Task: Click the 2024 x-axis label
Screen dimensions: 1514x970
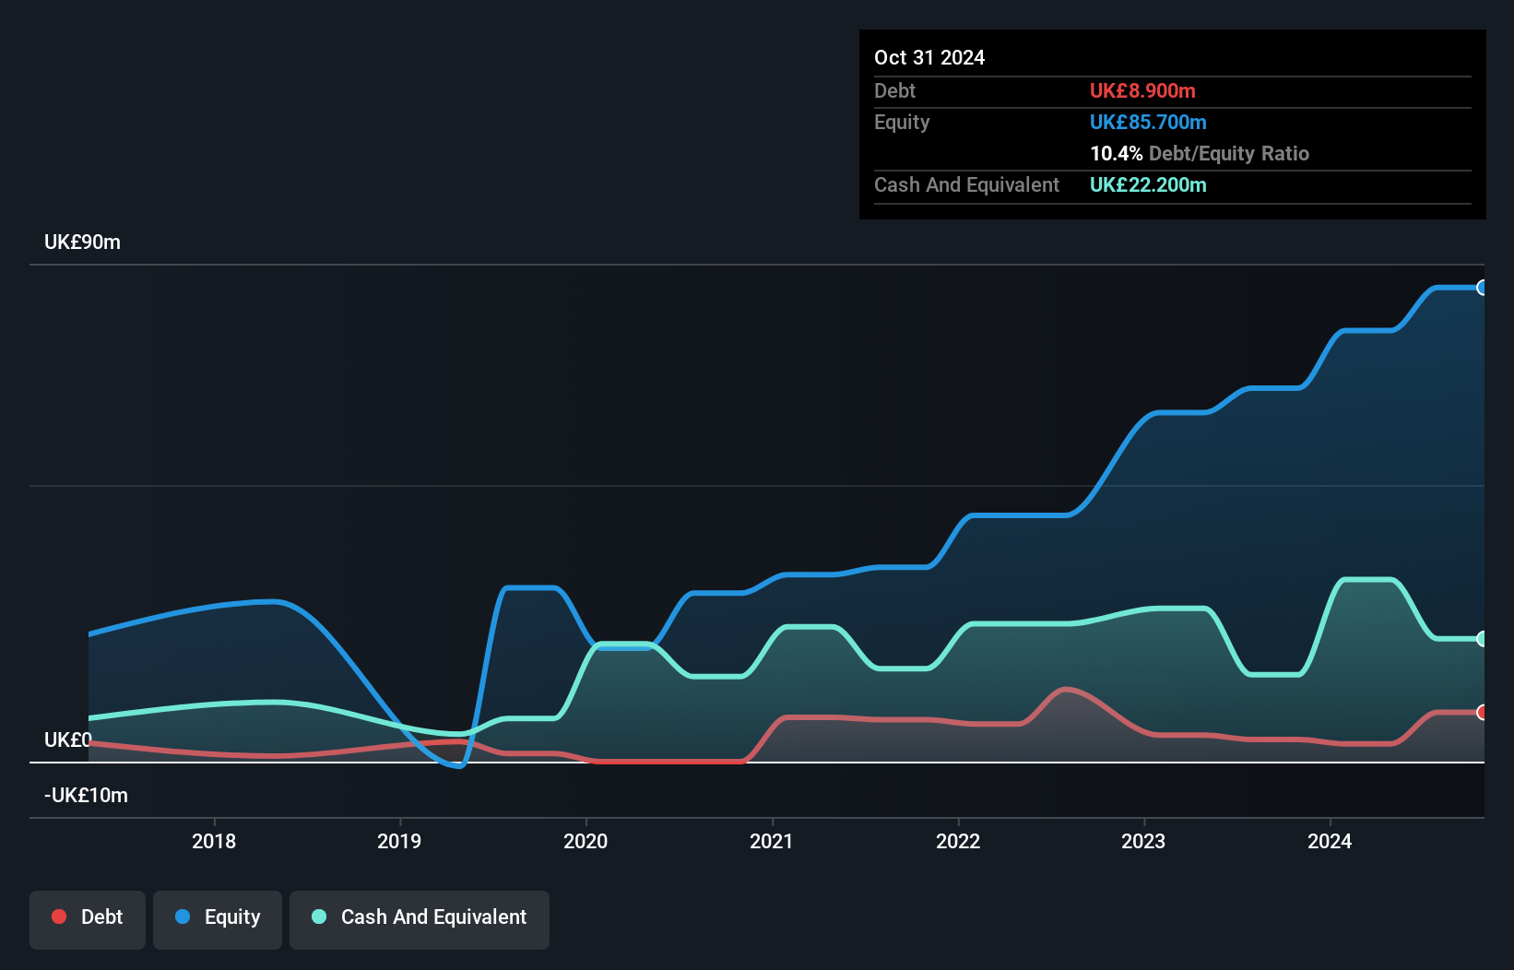Action: pos(1330,841)
